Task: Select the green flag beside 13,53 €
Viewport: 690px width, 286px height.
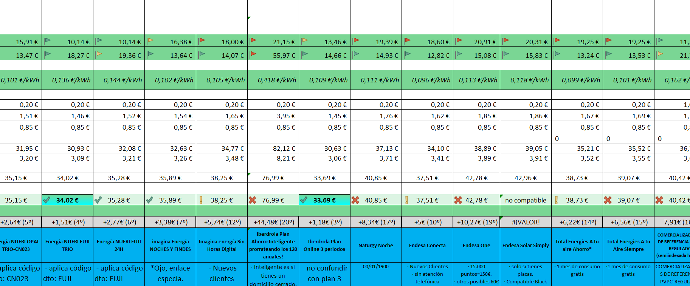Action: tap(609, 54)
